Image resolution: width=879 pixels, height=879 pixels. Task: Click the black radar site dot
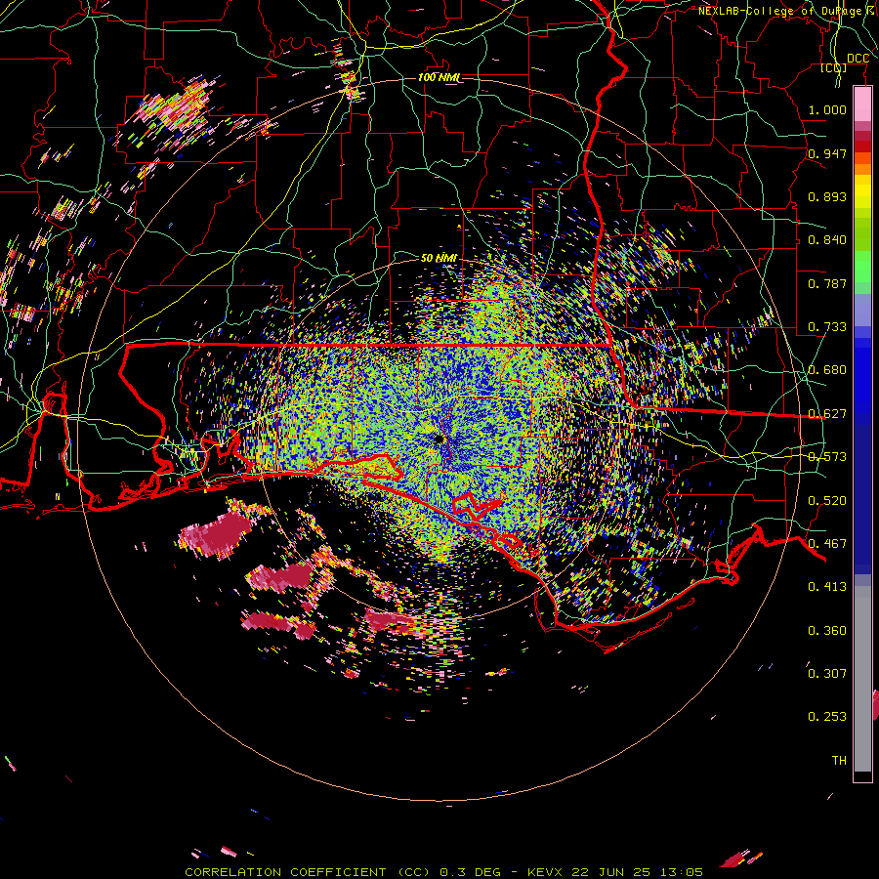click(x=439, y=439)
